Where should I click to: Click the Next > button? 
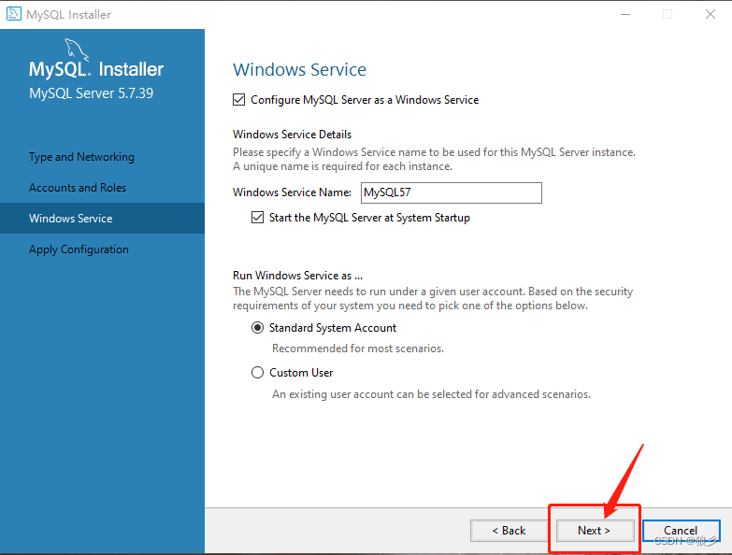click(x=595, y=531)
